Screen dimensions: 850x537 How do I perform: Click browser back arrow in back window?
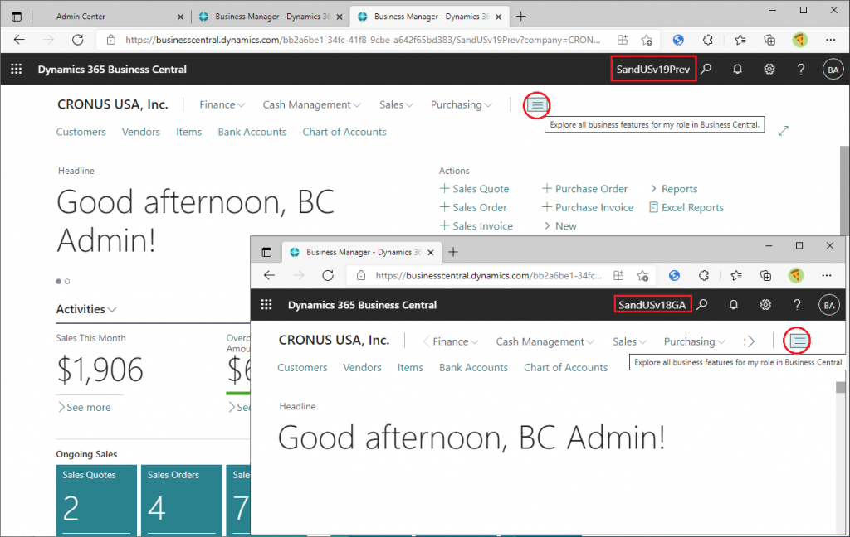coord(20,40)
